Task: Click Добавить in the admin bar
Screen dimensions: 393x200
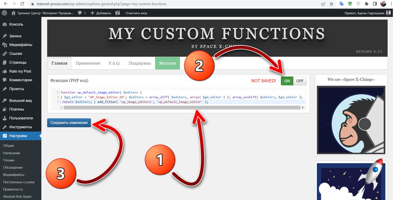Action: tap(101, 13)
